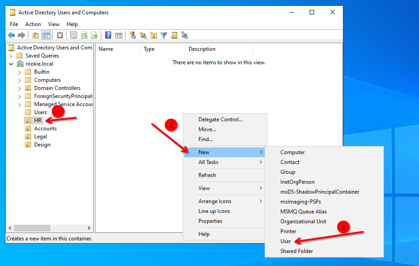Click the tree pane horizontal scrollbar

tap(50, 228)
